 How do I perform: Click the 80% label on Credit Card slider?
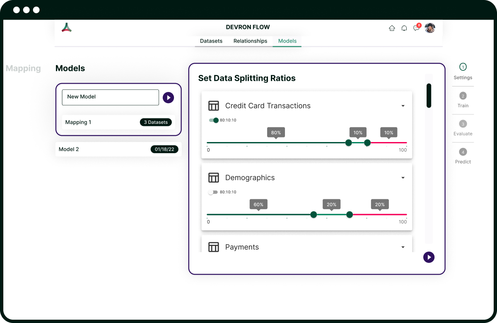click(276, 133)
